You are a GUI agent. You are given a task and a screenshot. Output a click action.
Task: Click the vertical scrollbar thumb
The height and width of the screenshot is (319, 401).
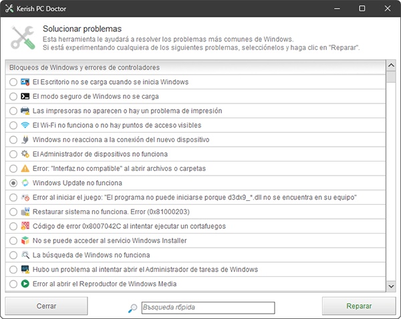point(391,77)
